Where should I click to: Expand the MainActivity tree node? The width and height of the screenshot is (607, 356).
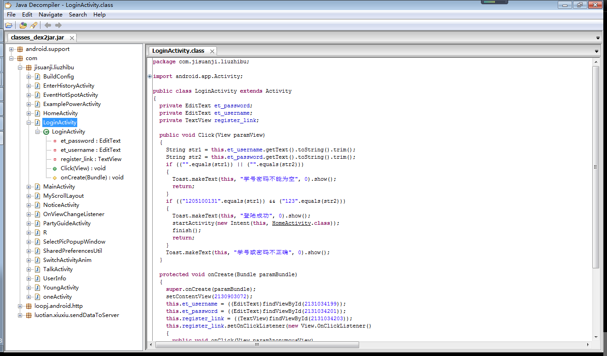(29, 187)
